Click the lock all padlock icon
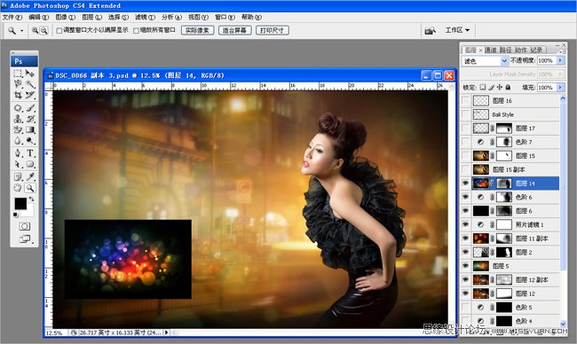Viewport: 577px width, 344px height. coord(508,87)
